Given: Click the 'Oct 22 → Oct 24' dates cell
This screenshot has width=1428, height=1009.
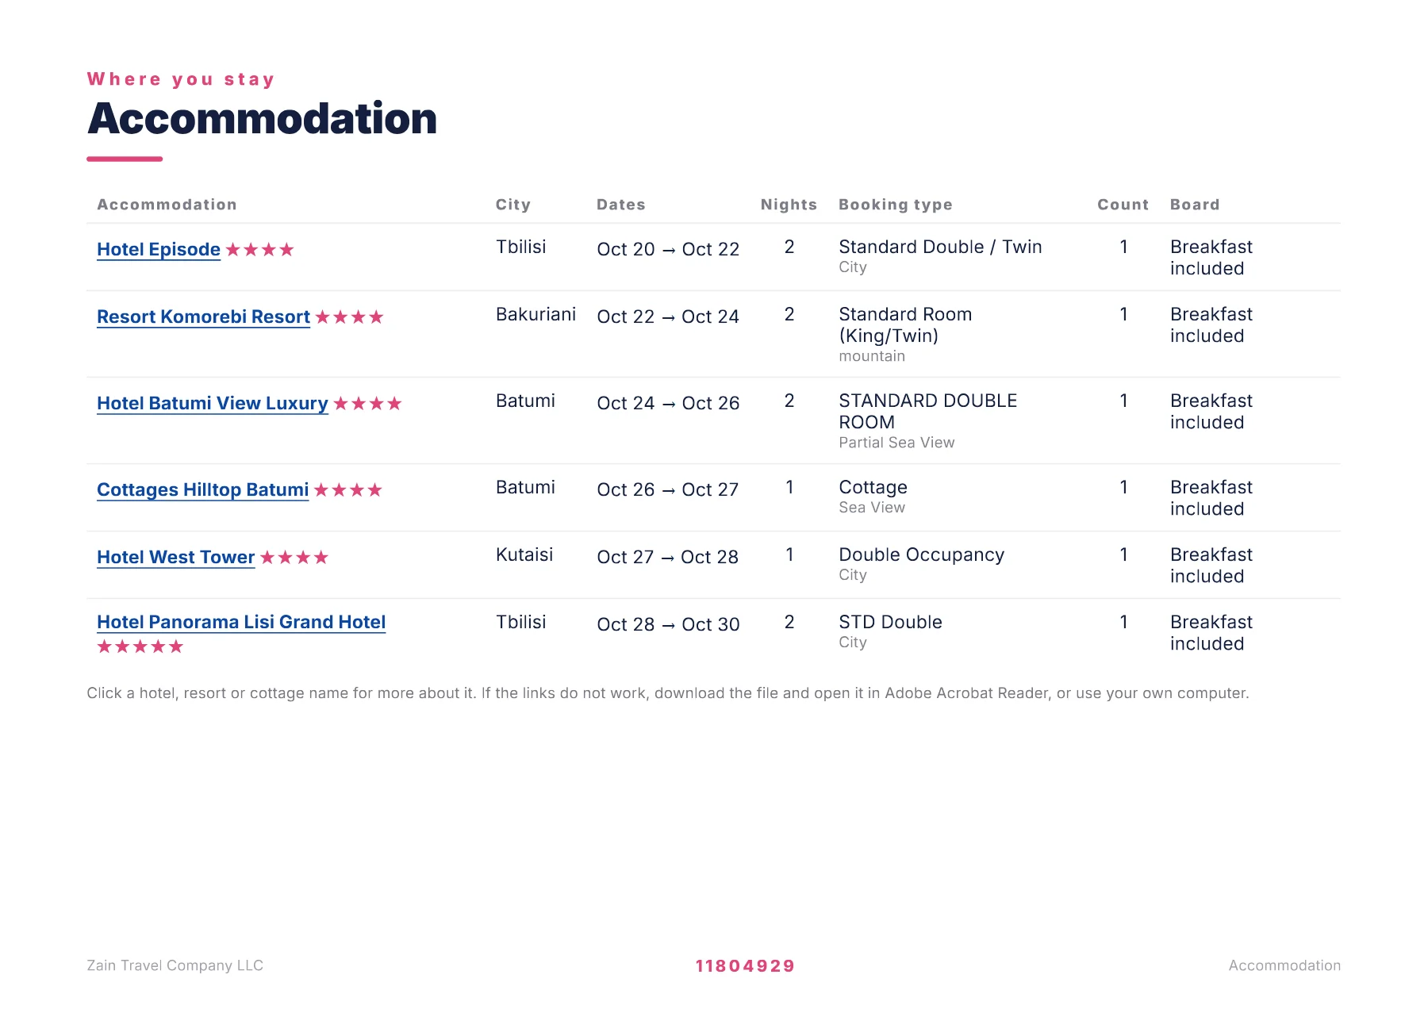Looking at the screenshot, I should coord(668,317).
